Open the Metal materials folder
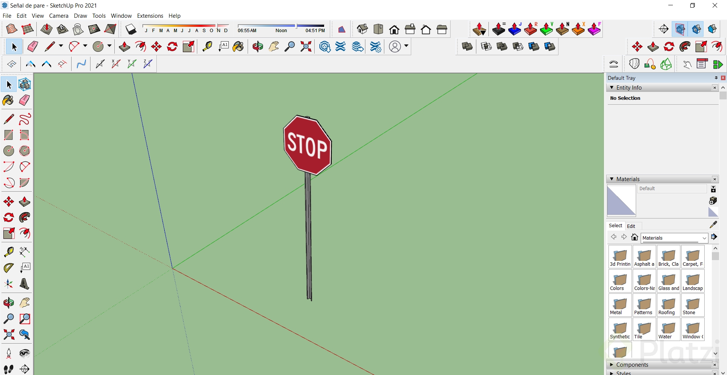This screenshot has height=375, width=727. tap(620, 305)
